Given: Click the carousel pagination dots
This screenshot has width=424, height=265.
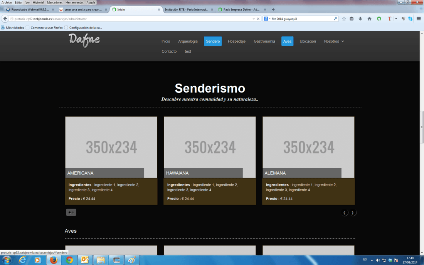Looking at the screenshot, I should click(71, 212).
